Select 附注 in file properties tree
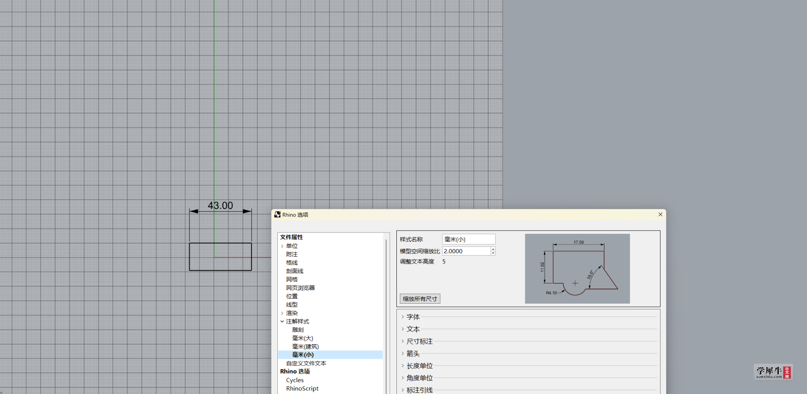Viewport: 807px width, 394px height. 292,254
